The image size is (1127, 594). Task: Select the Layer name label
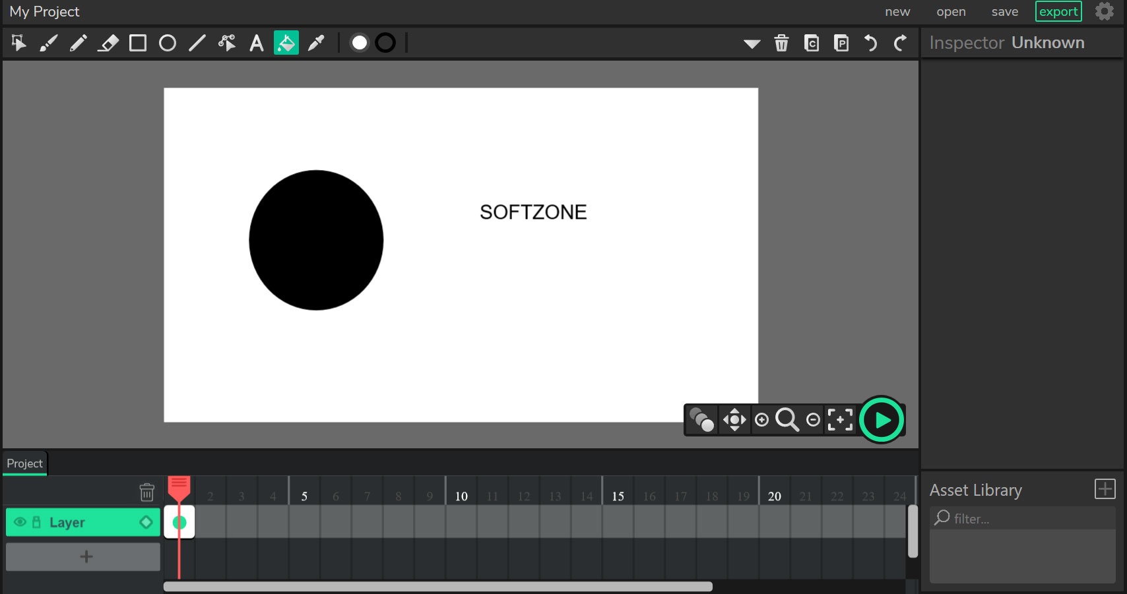tap(67, 523)
